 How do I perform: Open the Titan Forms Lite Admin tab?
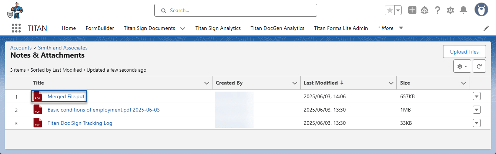pos(341,28)
